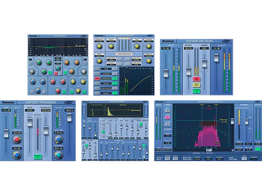Click the Recovery knob in Oxford TransMod
Screen dimensions: 262x196
tap(59, 155)
